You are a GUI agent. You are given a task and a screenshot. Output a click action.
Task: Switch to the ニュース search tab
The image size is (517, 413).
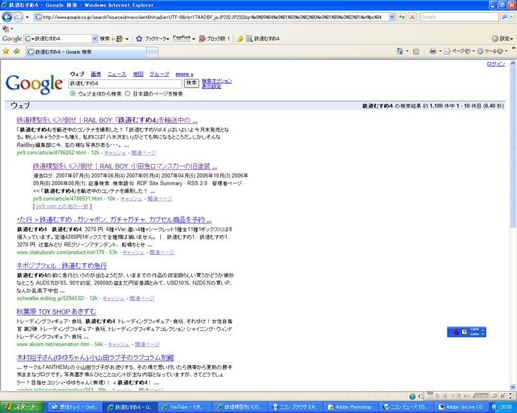click(x=116, y=74)
